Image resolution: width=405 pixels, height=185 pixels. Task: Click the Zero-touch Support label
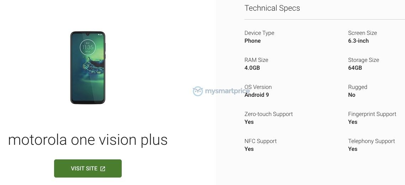tap(268, 114)
